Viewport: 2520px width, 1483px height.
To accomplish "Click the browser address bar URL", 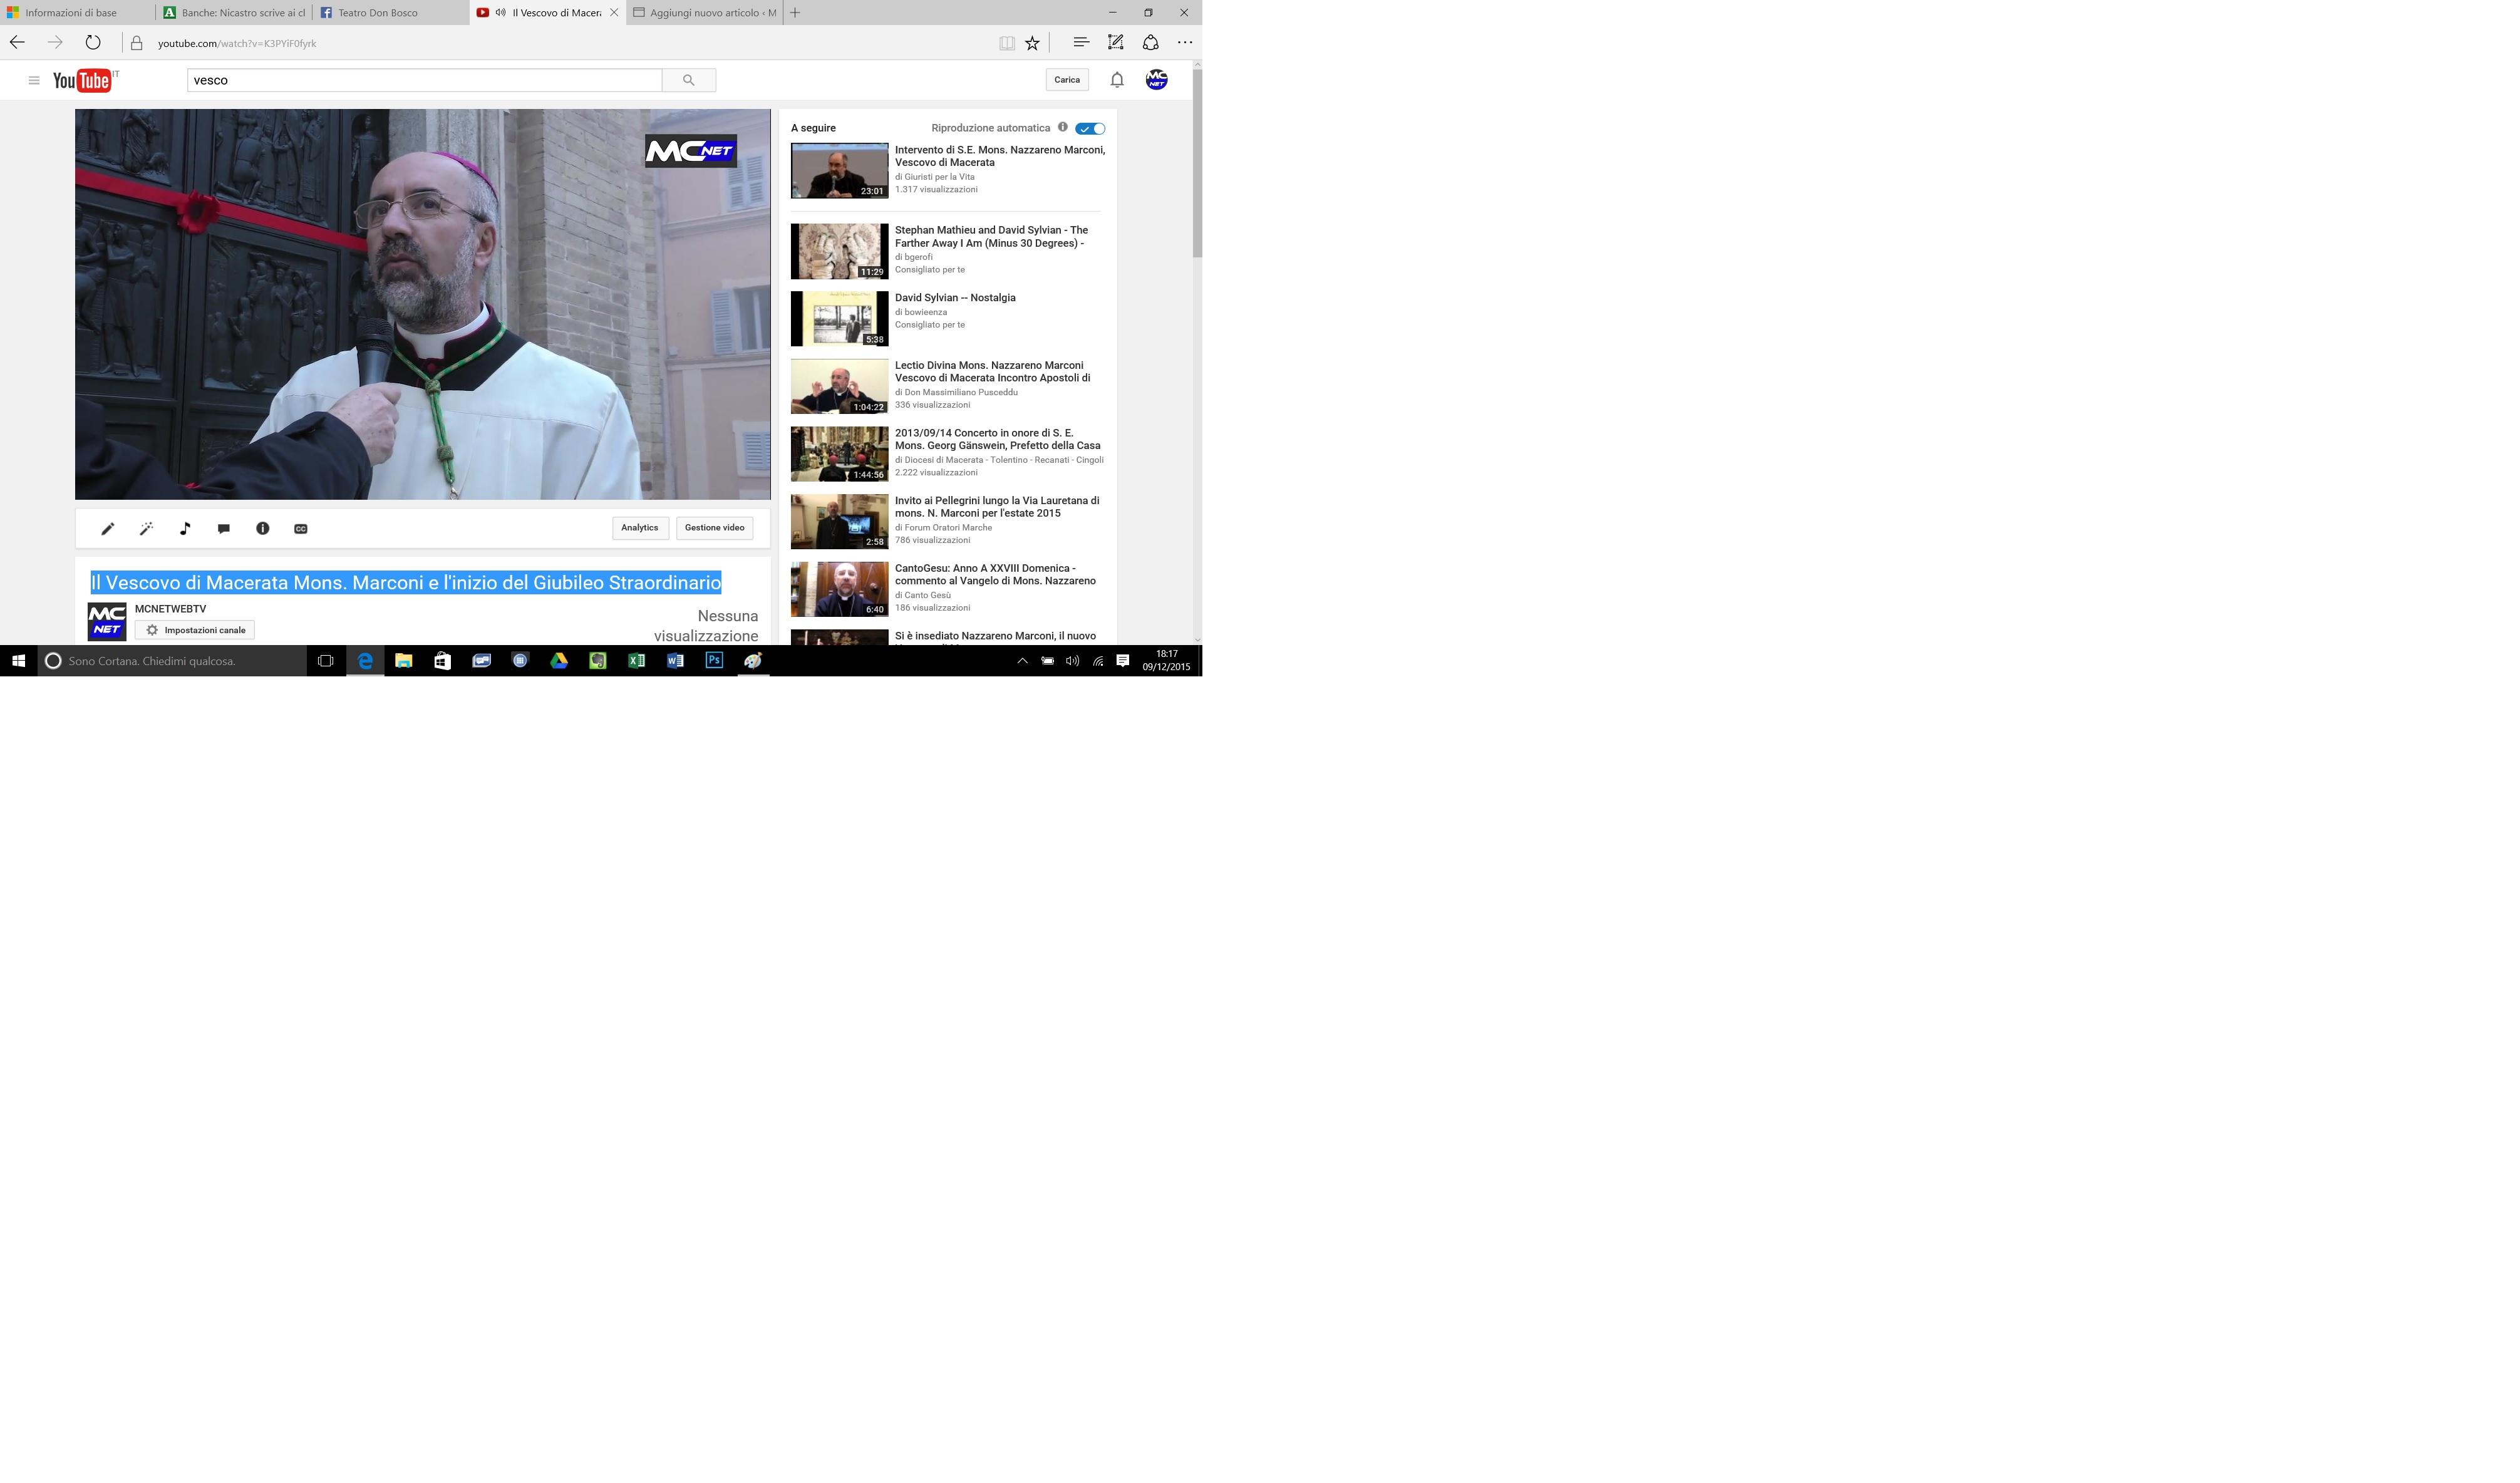I will [237, 43].
